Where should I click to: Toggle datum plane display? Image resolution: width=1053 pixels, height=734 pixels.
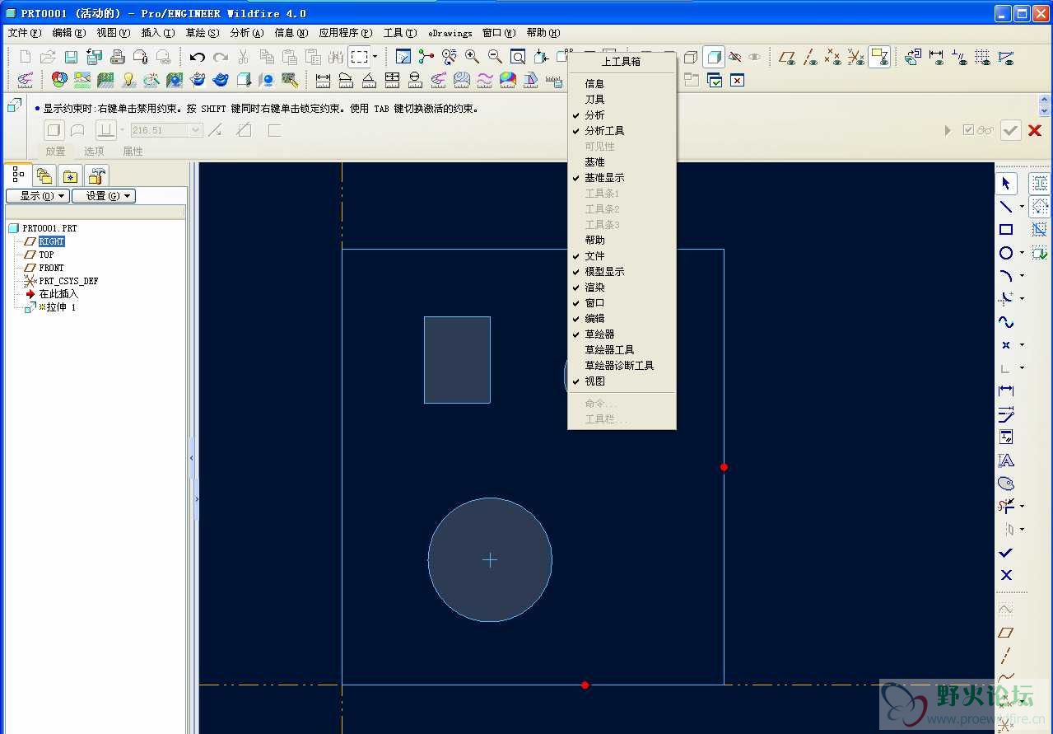point(788,57)
